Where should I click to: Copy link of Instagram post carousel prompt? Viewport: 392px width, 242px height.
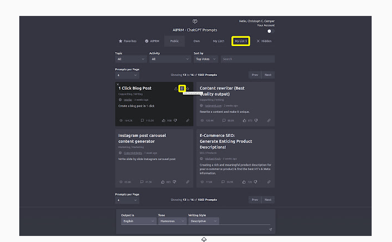[188, 182]
